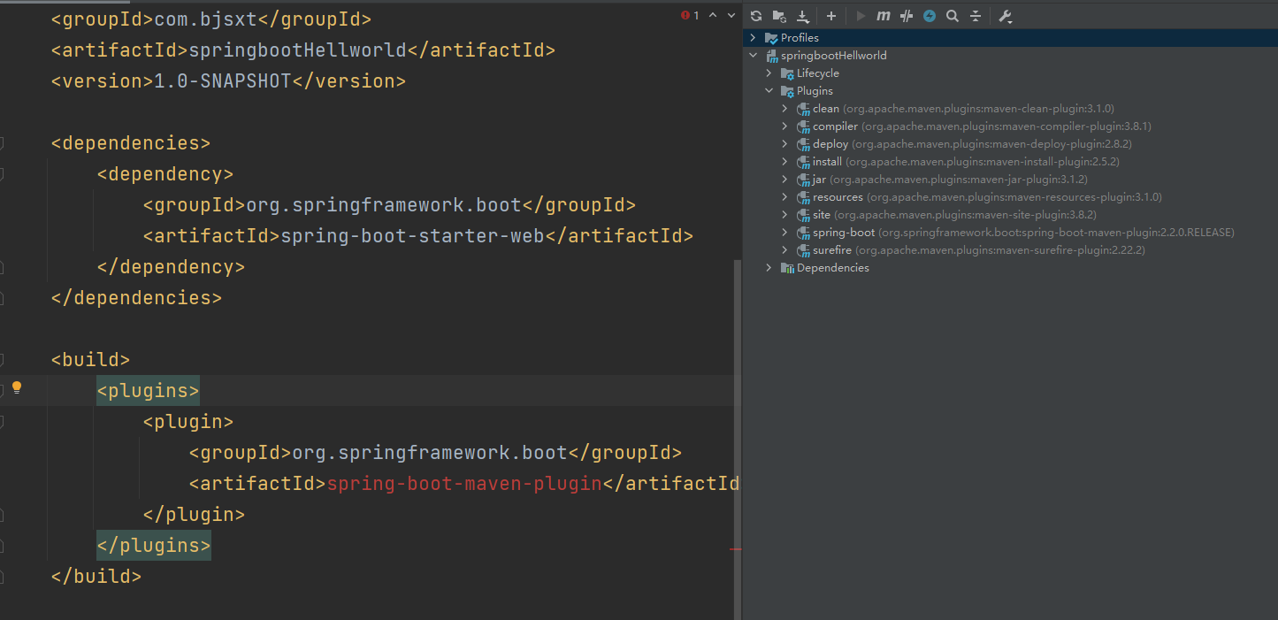This screenshot has width=1278, height=620.
Task: Open Maven search magnifier icon
Action: [x=953, y=16]
